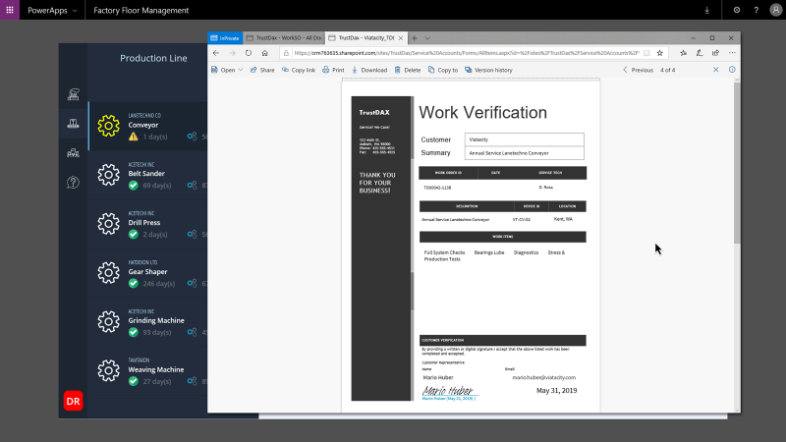Select the production line sidebar icon

(x=73, y=124)
